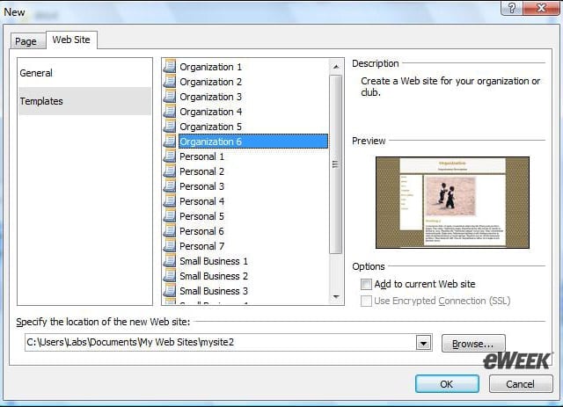Click the icon beside Small Business 3

click(x=170, y=291)
